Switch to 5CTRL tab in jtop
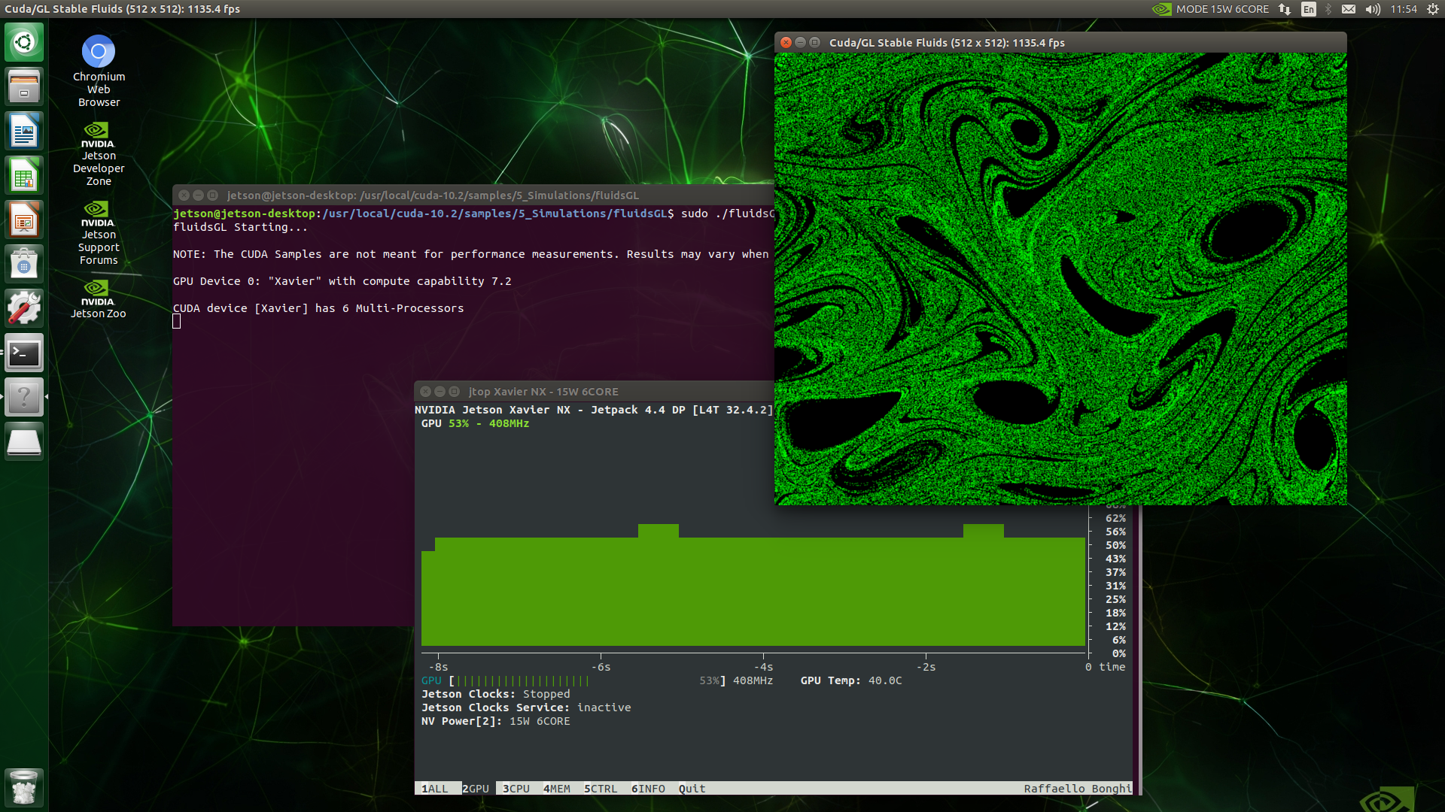1445x812 pixels. [601, 789]
